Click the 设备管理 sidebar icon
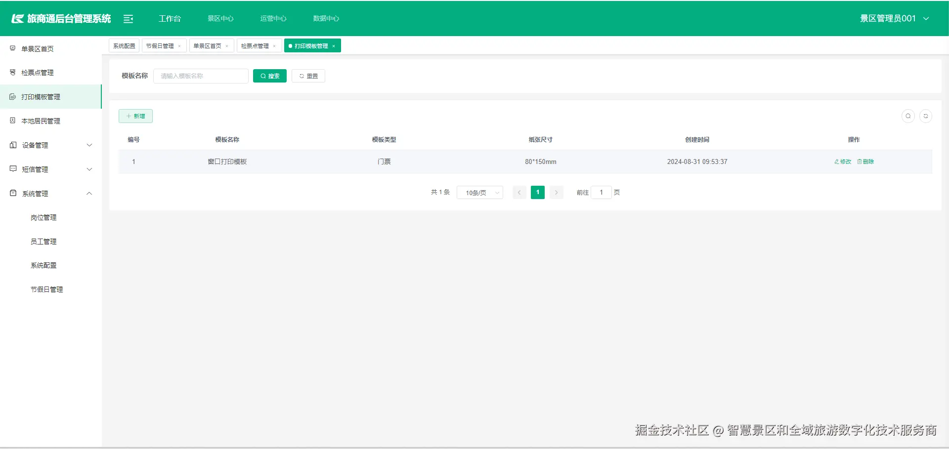The image size is (949, 449). pos(13,145)
